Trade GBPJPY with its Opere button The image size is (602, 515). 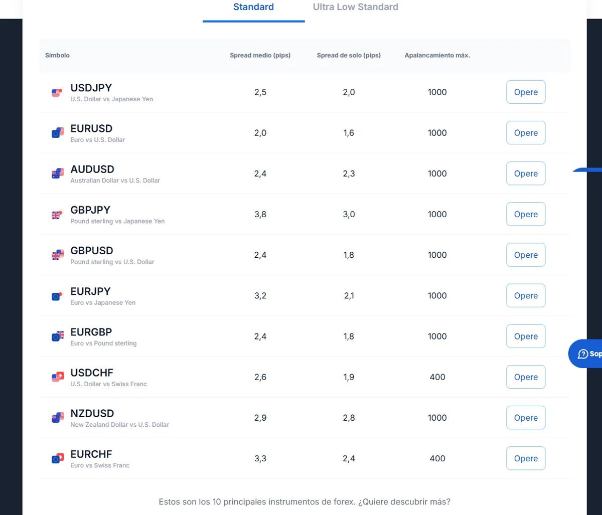526,214
